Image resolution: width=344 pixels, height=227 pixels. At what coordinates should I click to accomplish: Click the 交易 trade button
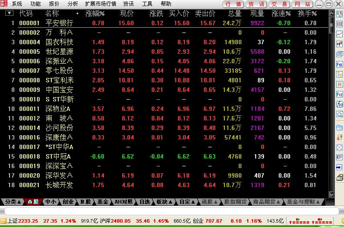point(279,4)
